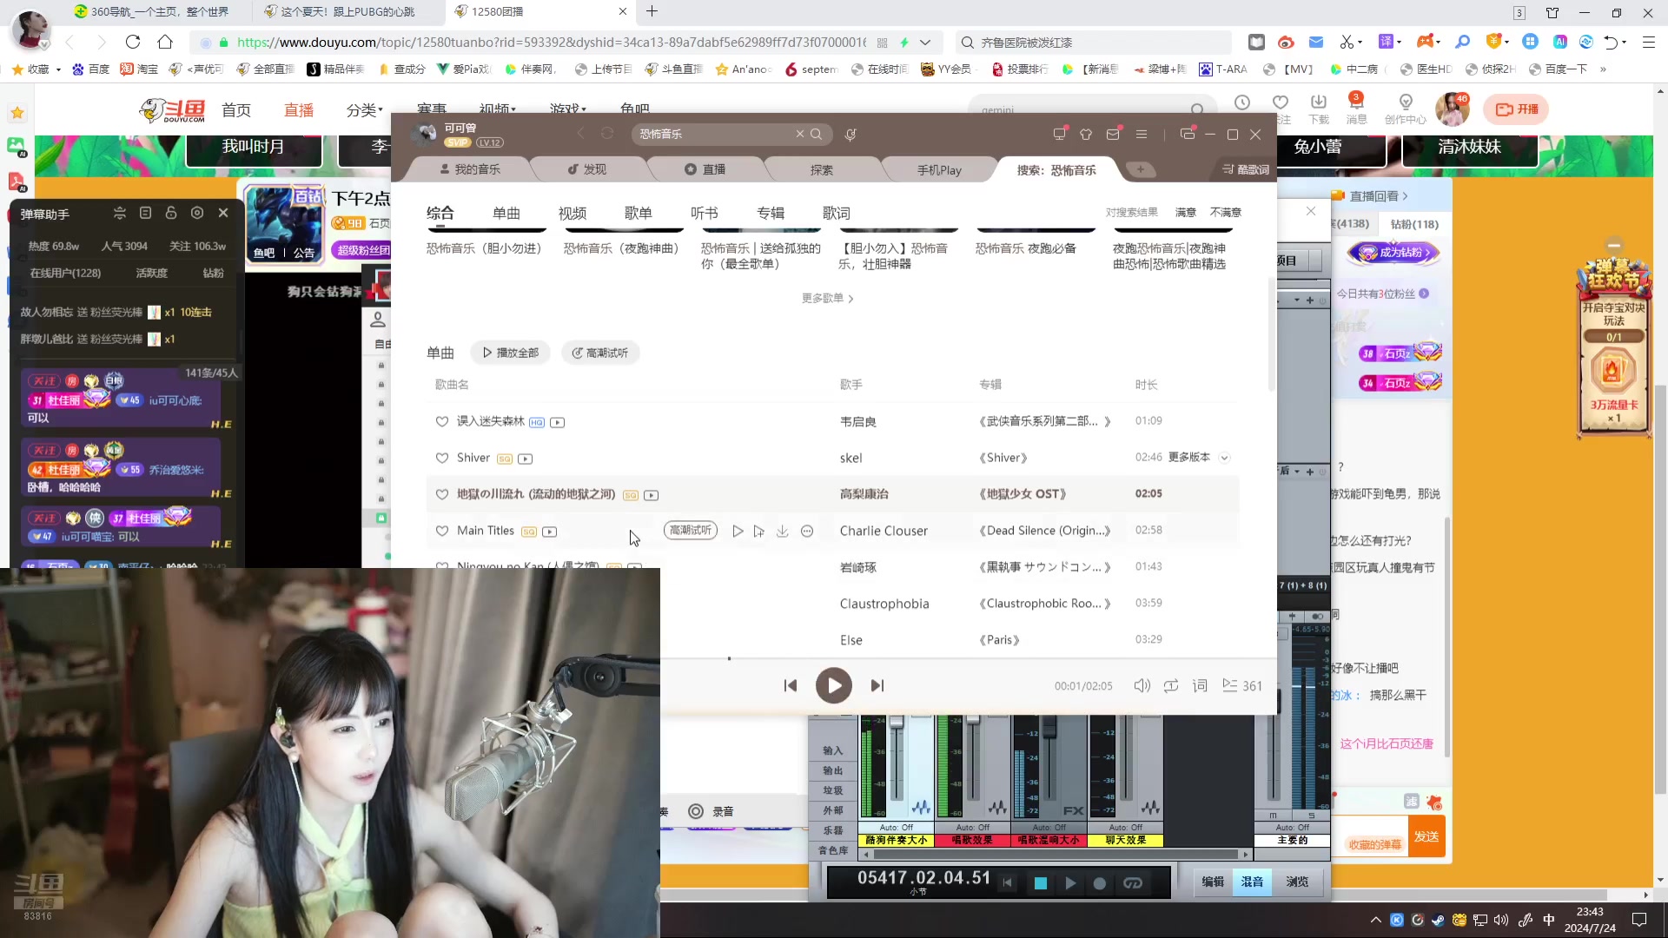Click the main play button in player bar

point(834,686)
